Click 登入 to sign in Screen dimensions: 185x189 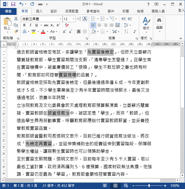pos(181,11)
